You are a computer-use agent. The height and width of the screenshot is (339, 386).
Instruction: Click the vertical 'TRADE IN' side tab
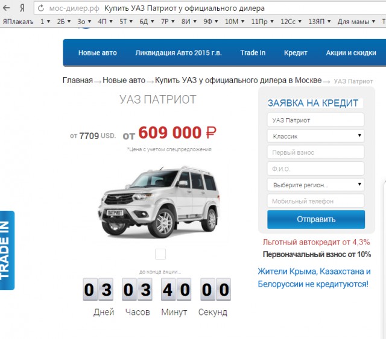pos(7,250)
